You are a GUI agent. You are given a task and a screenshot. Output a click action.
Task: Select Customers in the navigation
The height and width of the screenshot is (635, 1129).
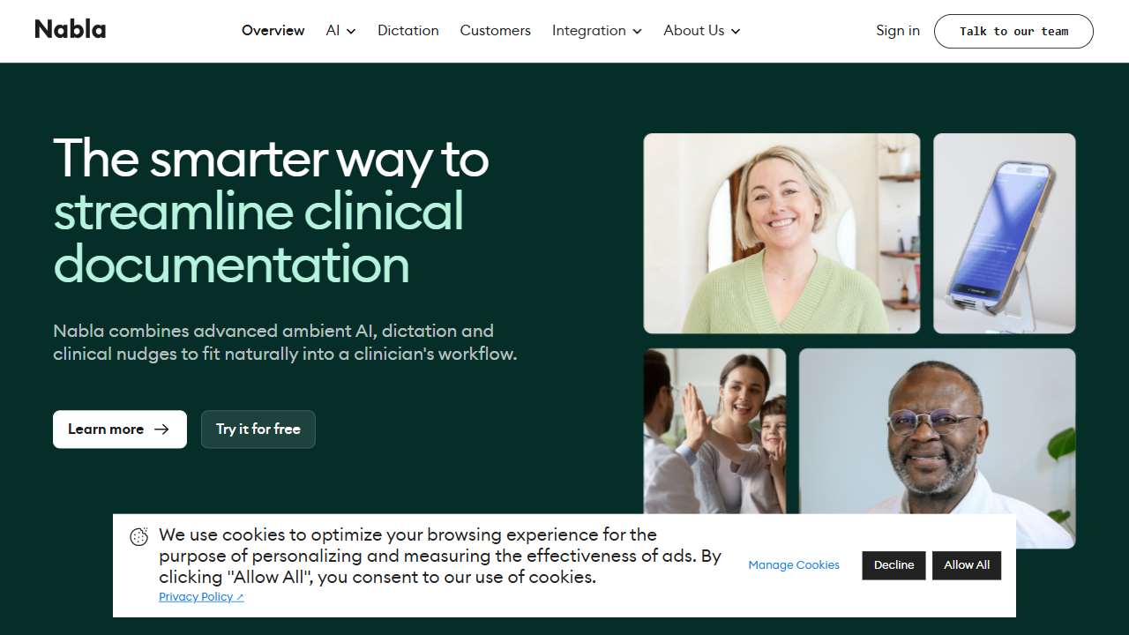click(x=496, y=30)
